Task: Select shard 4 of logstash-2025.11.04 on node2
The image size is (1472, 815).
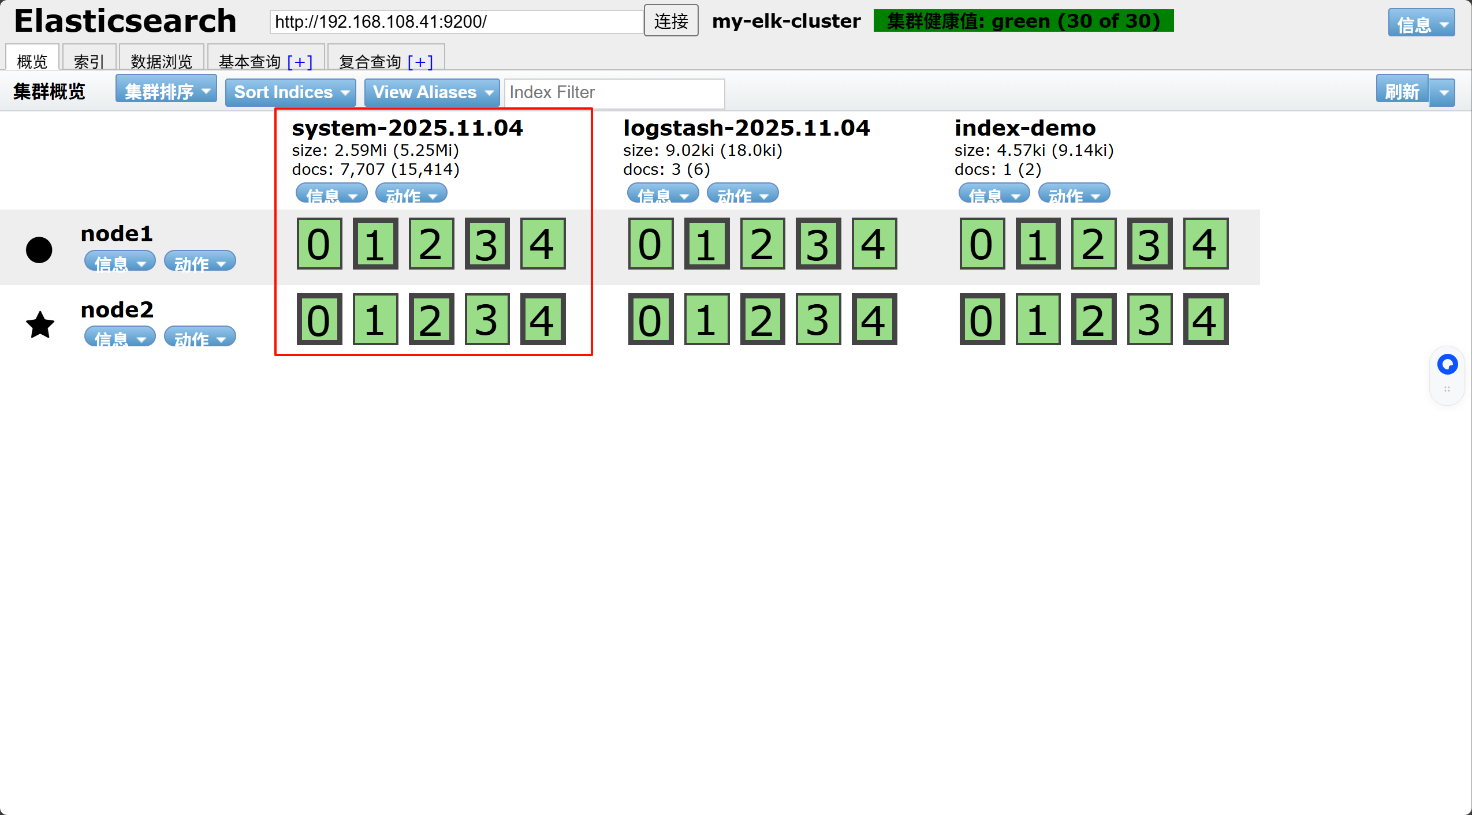Action: pos(874,319)
